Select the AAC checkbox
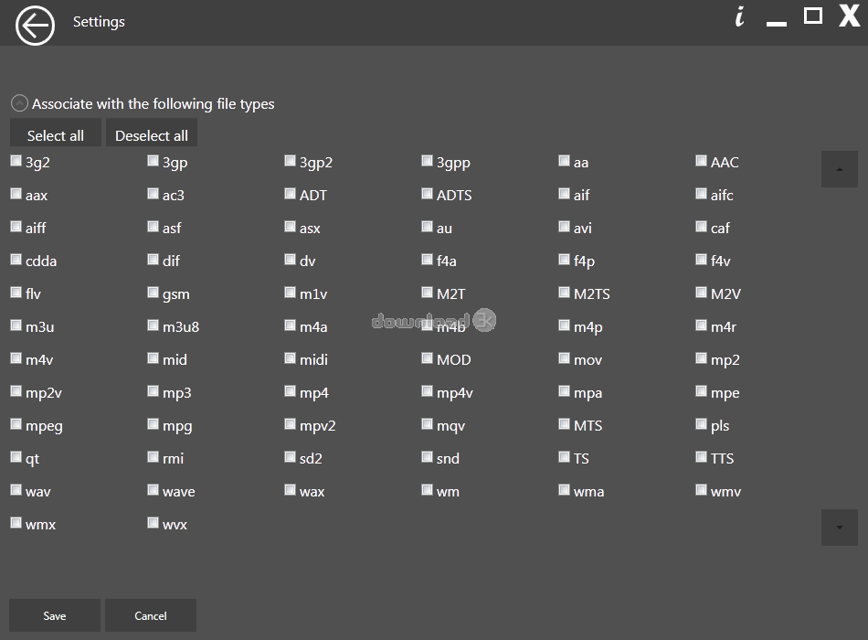This screenshot has height=640, width=868. click(x=702, y=161)
